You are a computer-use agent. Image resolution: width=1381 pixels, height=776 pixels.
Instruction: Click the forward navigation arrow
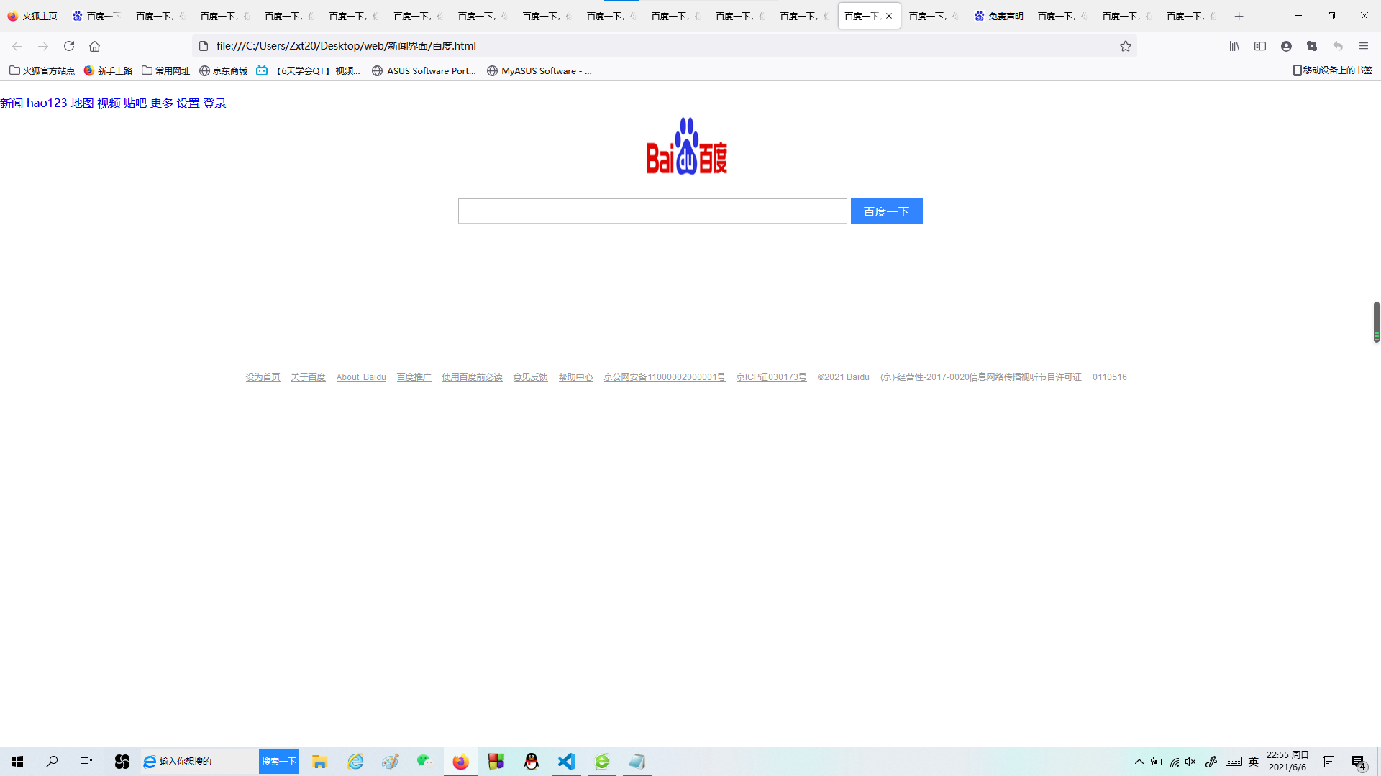43,46
